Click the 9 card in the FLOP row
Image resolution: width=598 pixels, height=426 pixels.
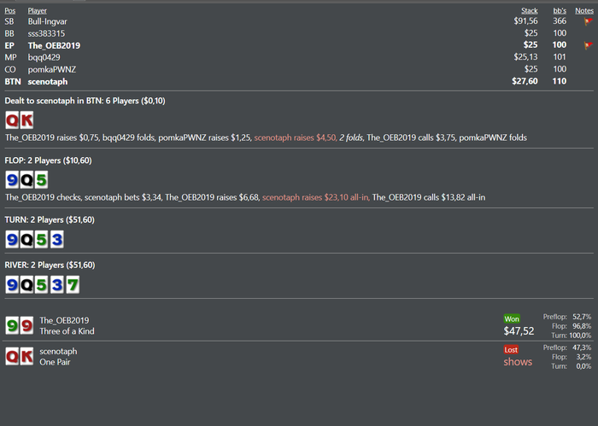point(13,179)
